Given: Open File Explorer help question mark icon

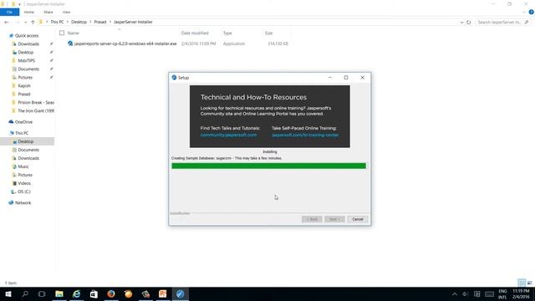Looking at the screenshot, I should click(532, 12).
